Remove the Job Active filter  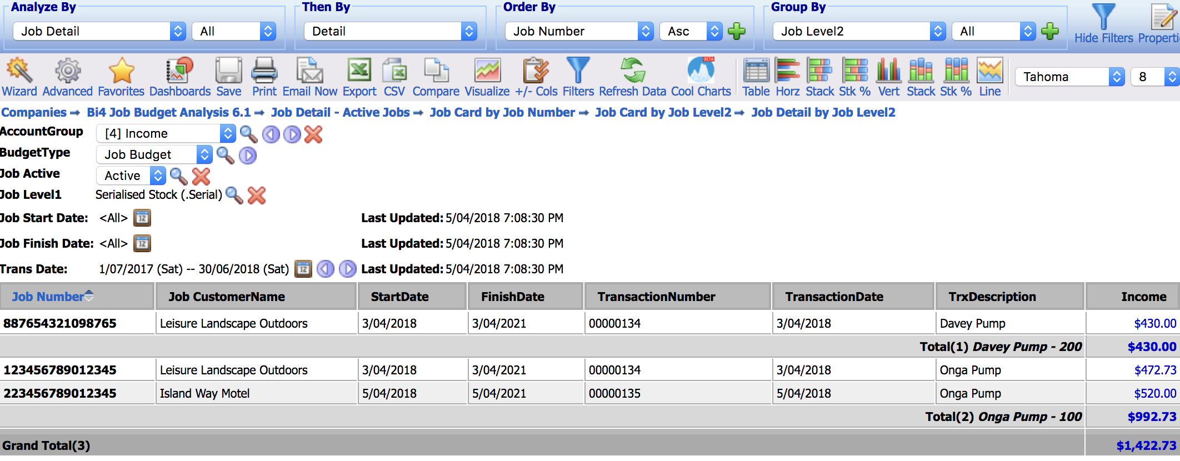(x=201, y=176)
